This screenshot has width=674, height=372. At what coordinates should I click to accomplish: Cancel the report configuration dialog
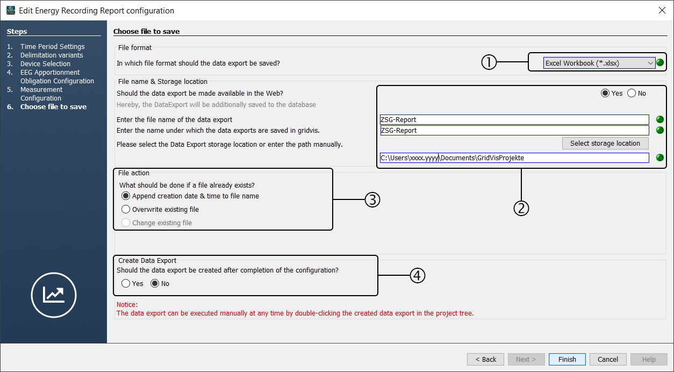(x=608, y=359)
